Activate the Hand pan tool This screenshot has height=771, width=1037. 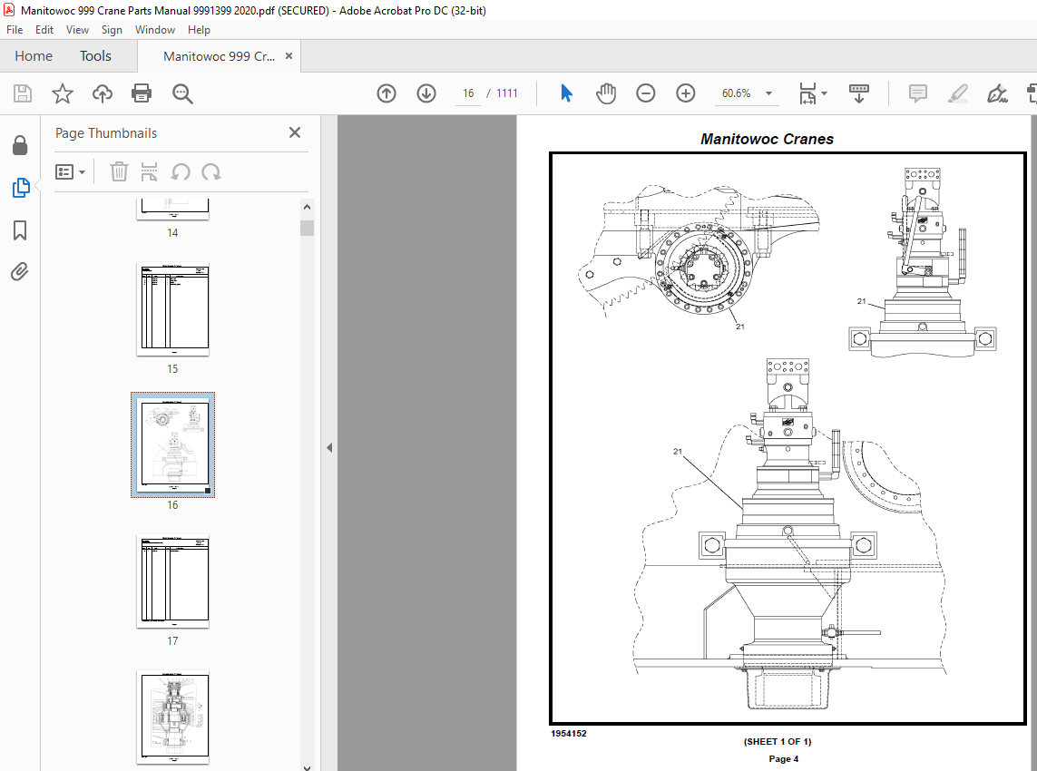606,93
